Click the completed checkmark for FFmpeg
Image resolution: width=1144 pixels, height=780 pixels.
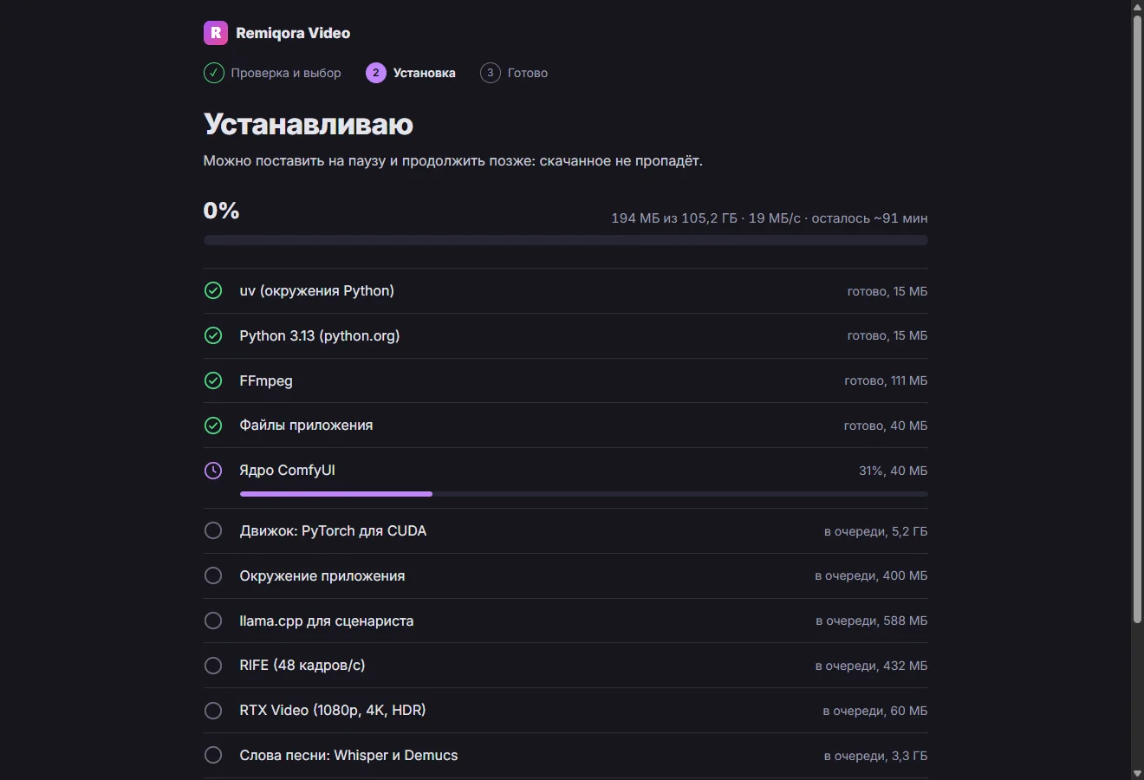pos(213,380)
